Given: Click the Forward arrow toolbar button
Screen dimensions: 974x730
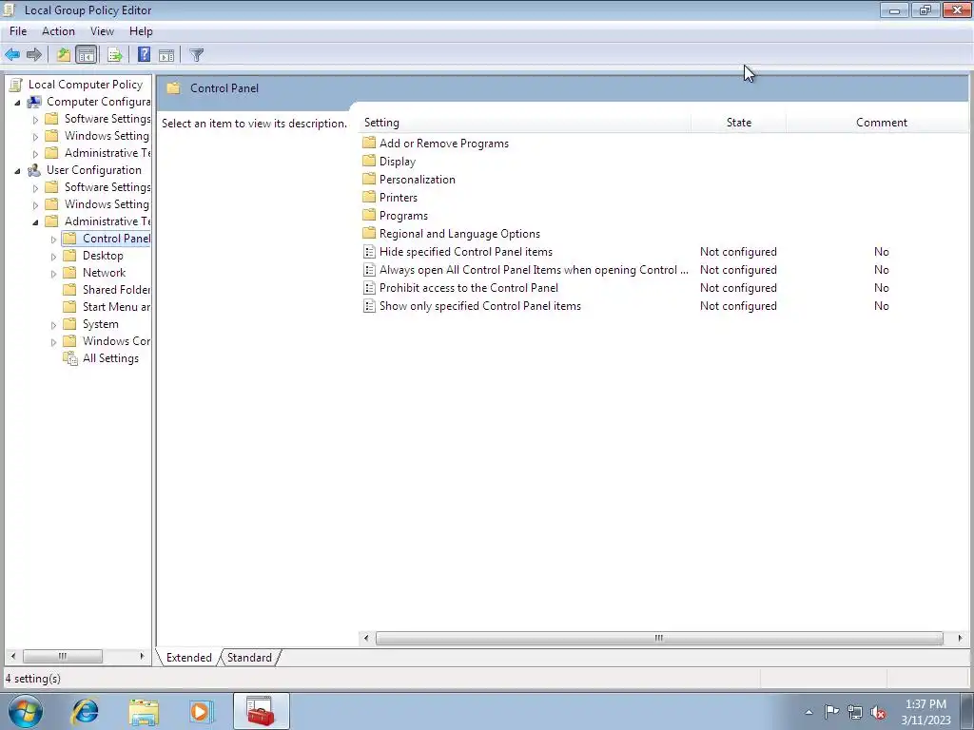Looking at the screenshot, I should click(34, 54).
